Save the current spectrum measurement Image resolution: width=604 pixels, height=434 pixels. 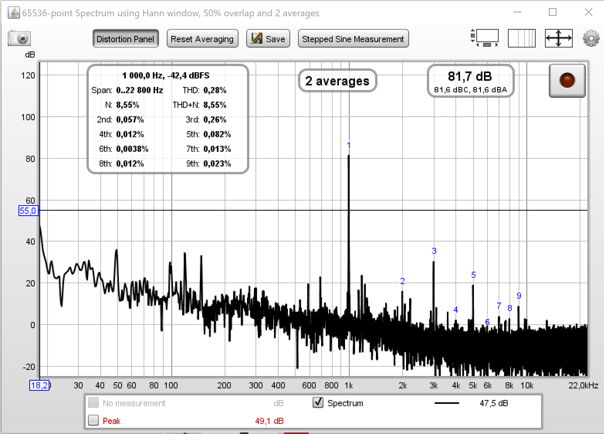tap(268, 39)
